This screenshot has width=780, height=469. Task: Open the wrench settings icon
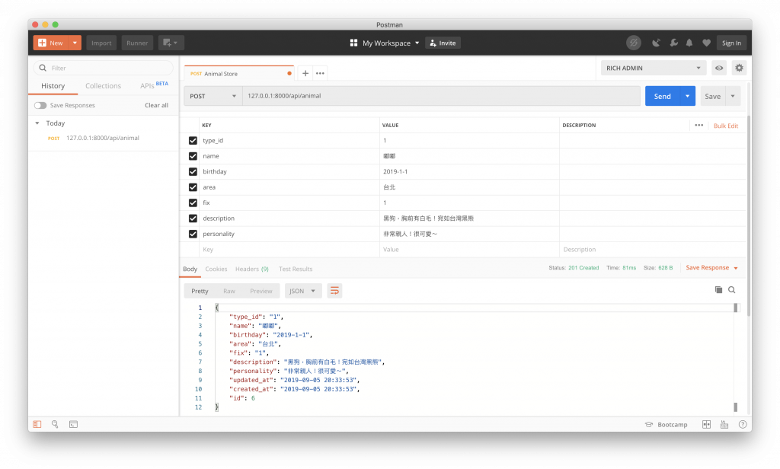pyautogui.click(x=673, y=43)
